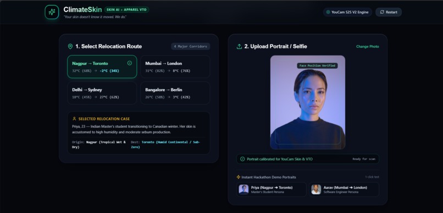Click the "Ready for scan" status text
Viewport: 443px width, 213px height.
coord(364,159)
